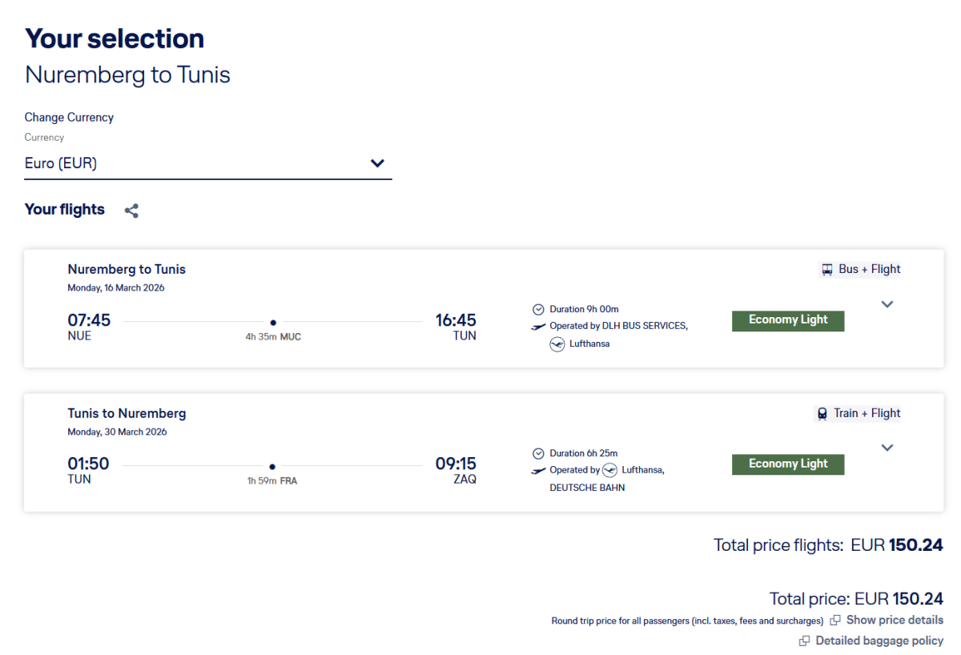Viewport: 961px width, 655px height.
Task: Open the Detailed baggage policy link
Action: (879, 641)
